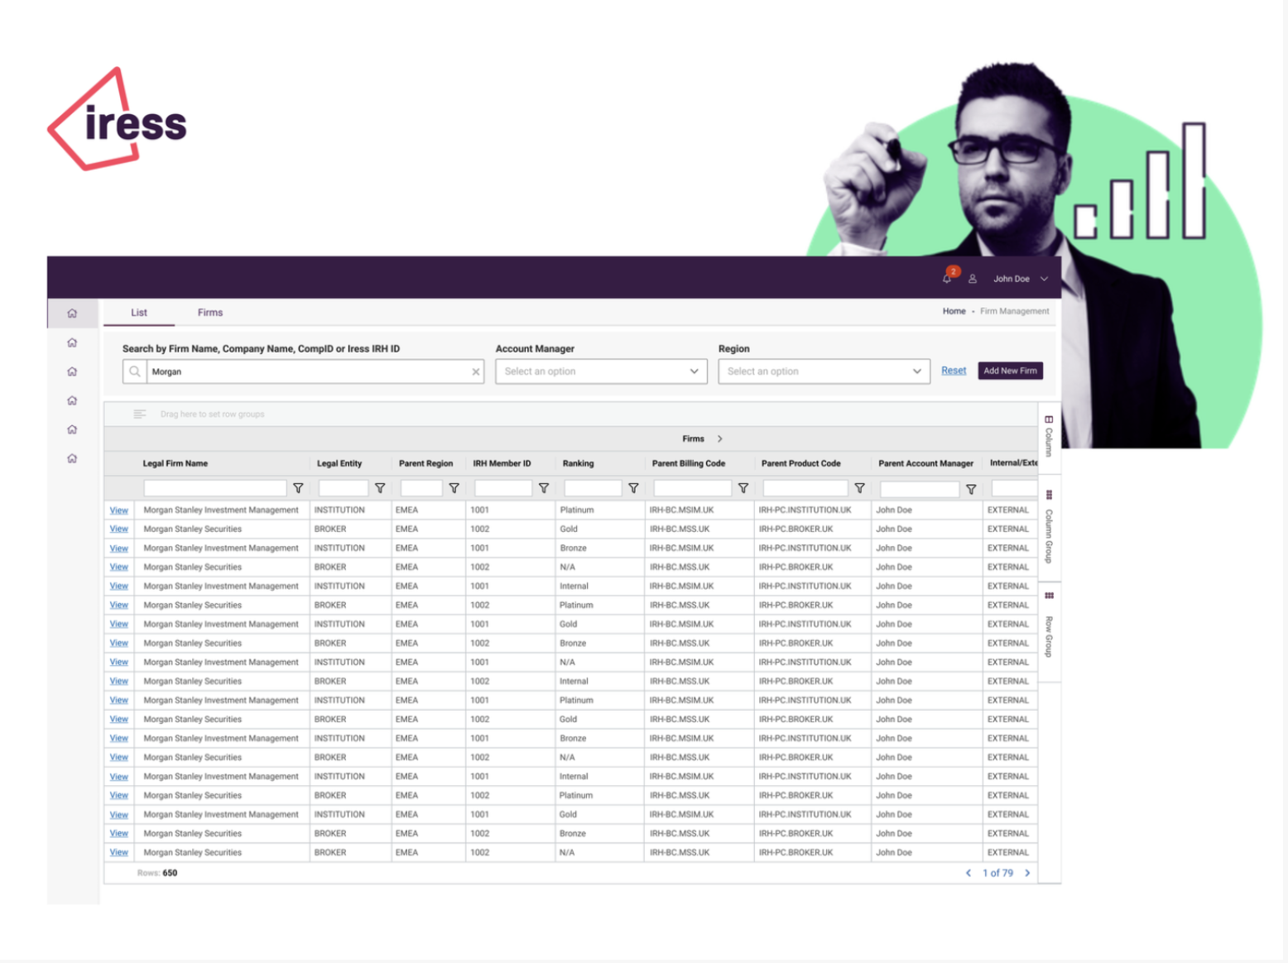Click the Parent Product Code filter input
The width and height of the screenshot is (1288, 963).
[805, 489]
